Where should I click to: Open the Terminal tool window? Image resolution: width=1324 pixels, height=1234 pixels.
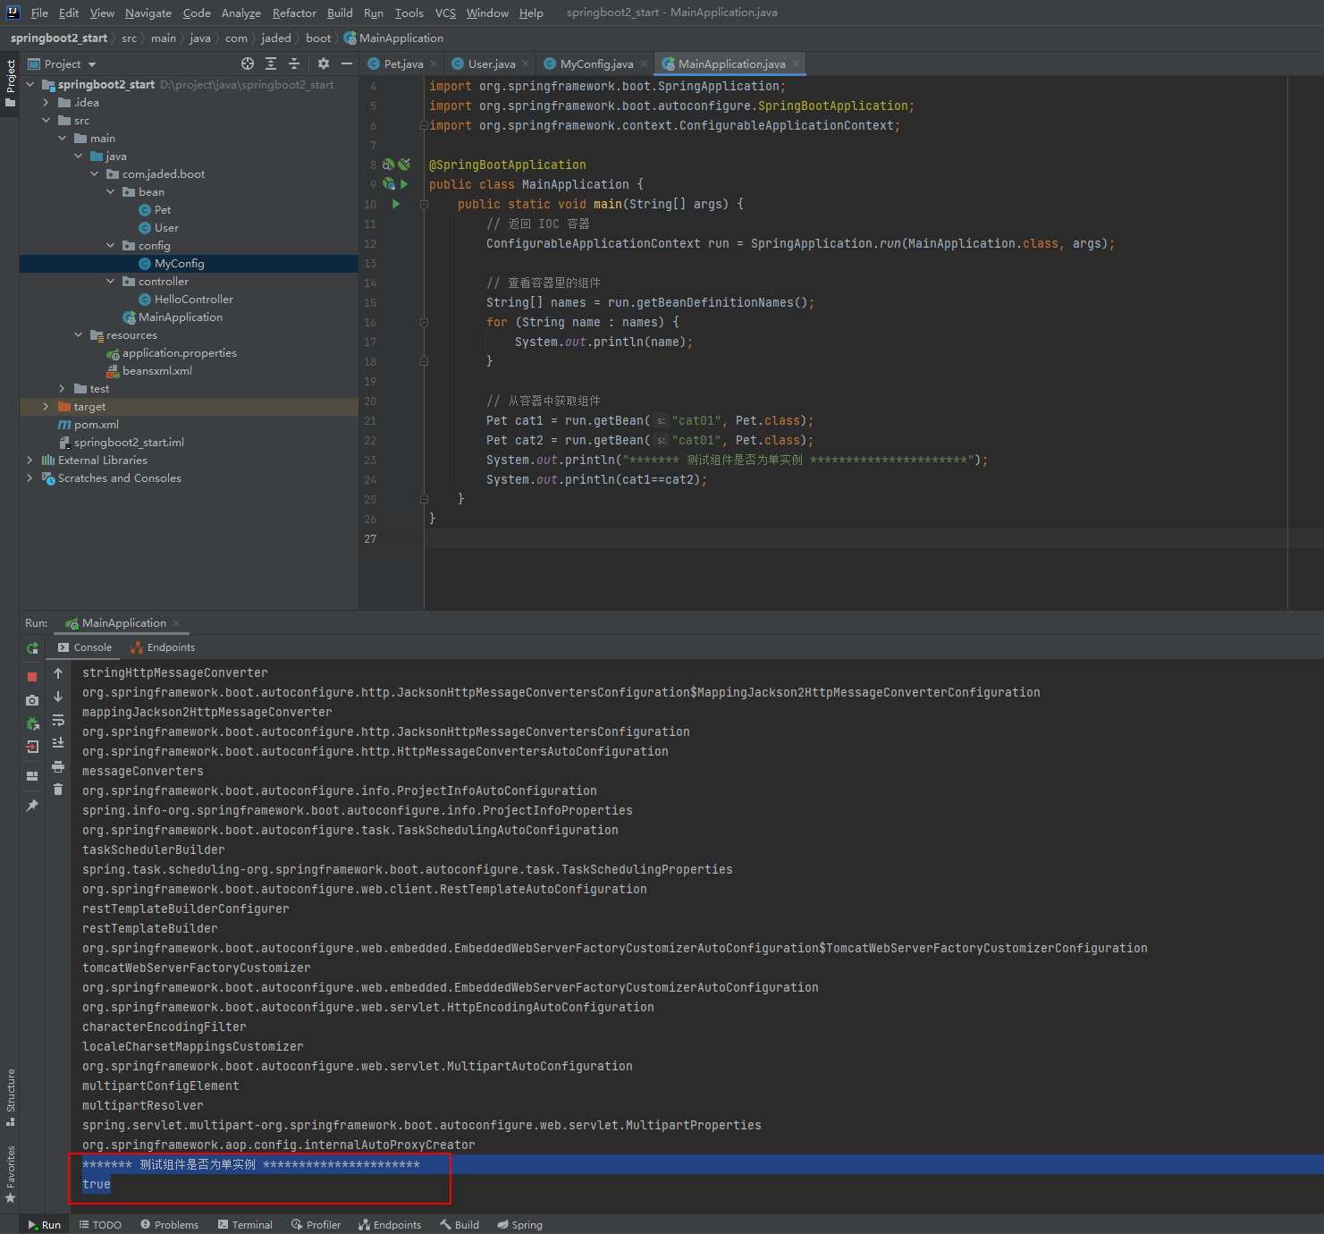[245, 1224]
